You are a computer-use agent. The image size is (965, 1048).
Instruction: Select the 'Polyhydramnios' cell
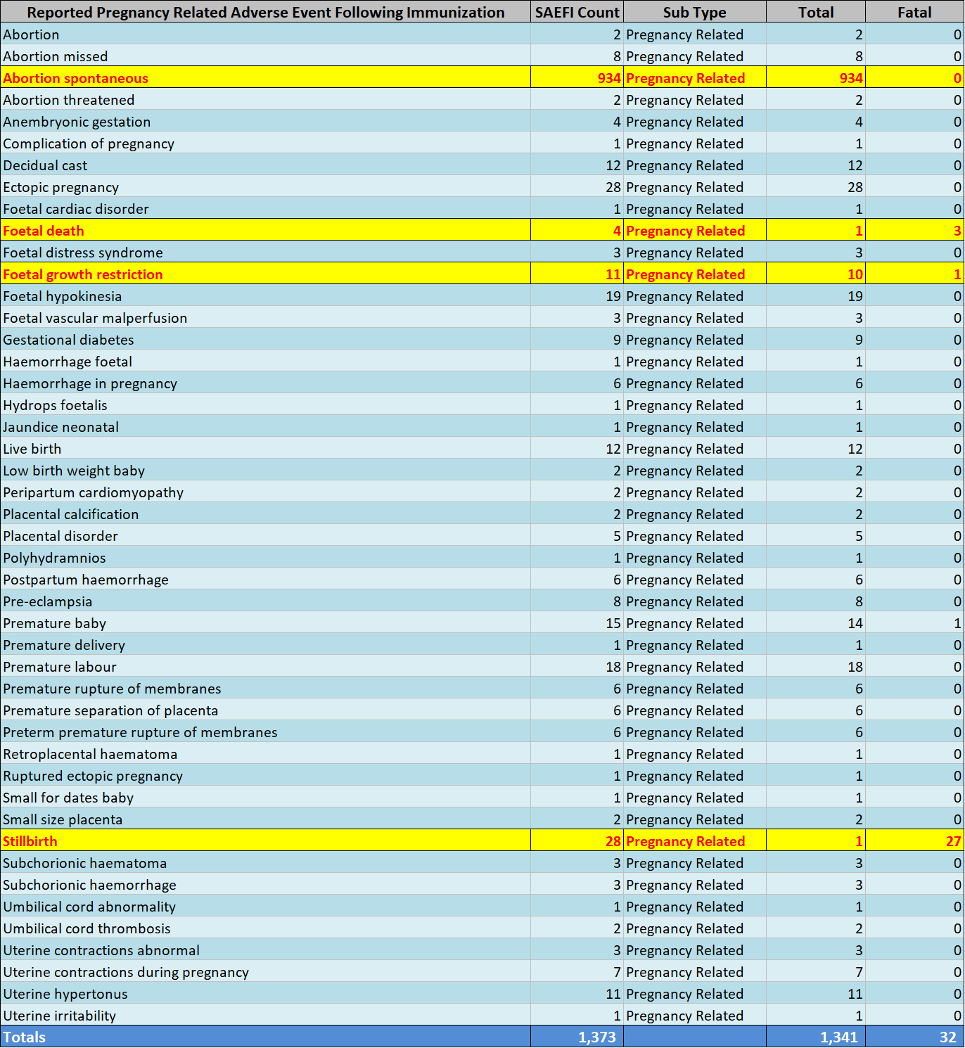(x=265, y=558)
